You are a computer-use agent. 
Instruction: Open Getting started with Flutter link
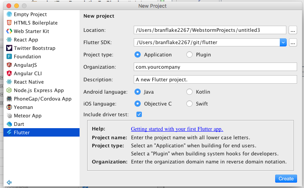(177, 129)
